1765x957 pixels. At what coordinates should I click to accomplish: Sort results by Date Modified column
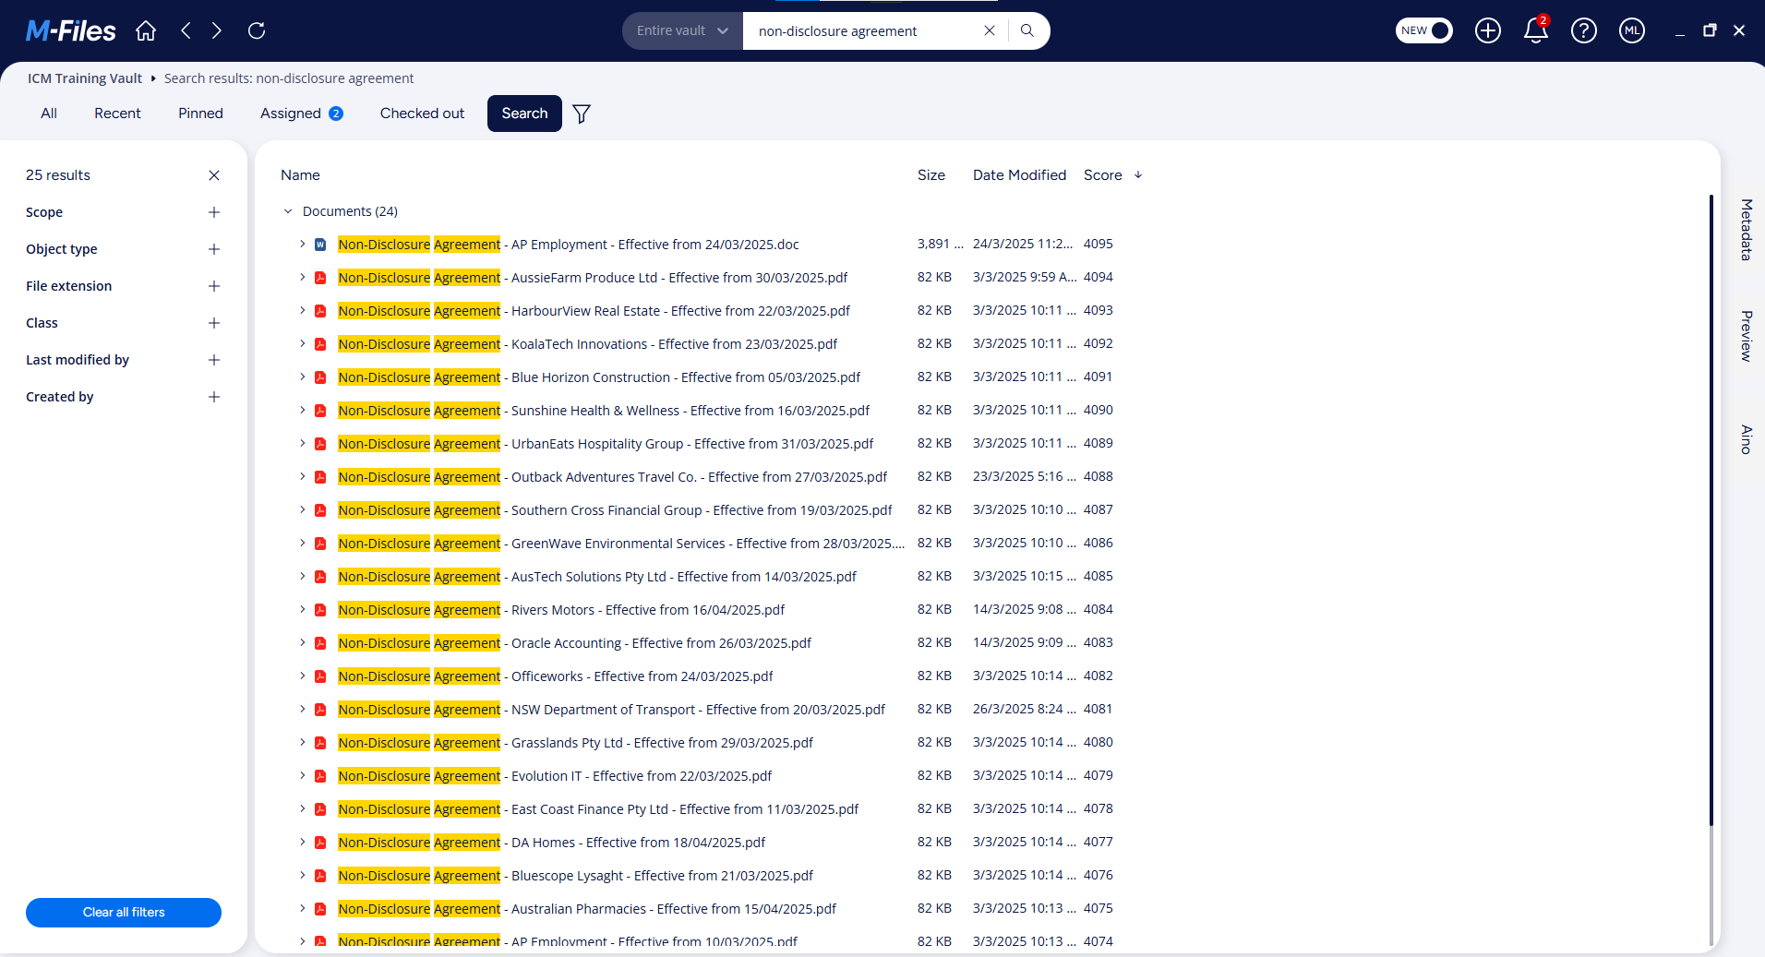click(x=1019, y=175)
